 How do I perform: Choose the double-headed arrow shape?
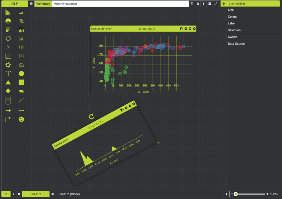tap(21, 111)
